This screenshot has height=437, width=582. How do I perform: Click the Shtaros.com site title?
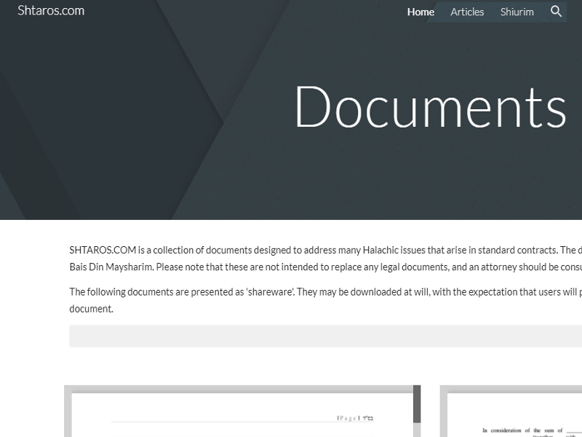tap(51, 10)
